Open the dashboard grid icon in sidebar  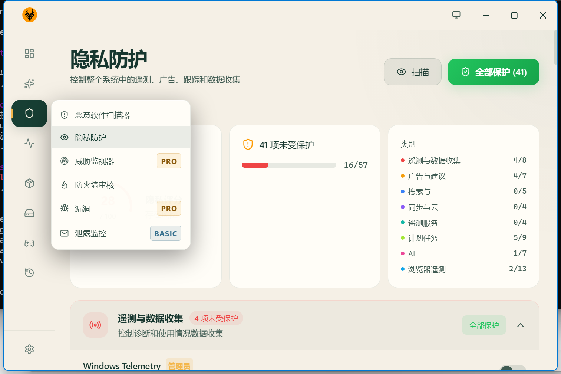tap(29, 53)
